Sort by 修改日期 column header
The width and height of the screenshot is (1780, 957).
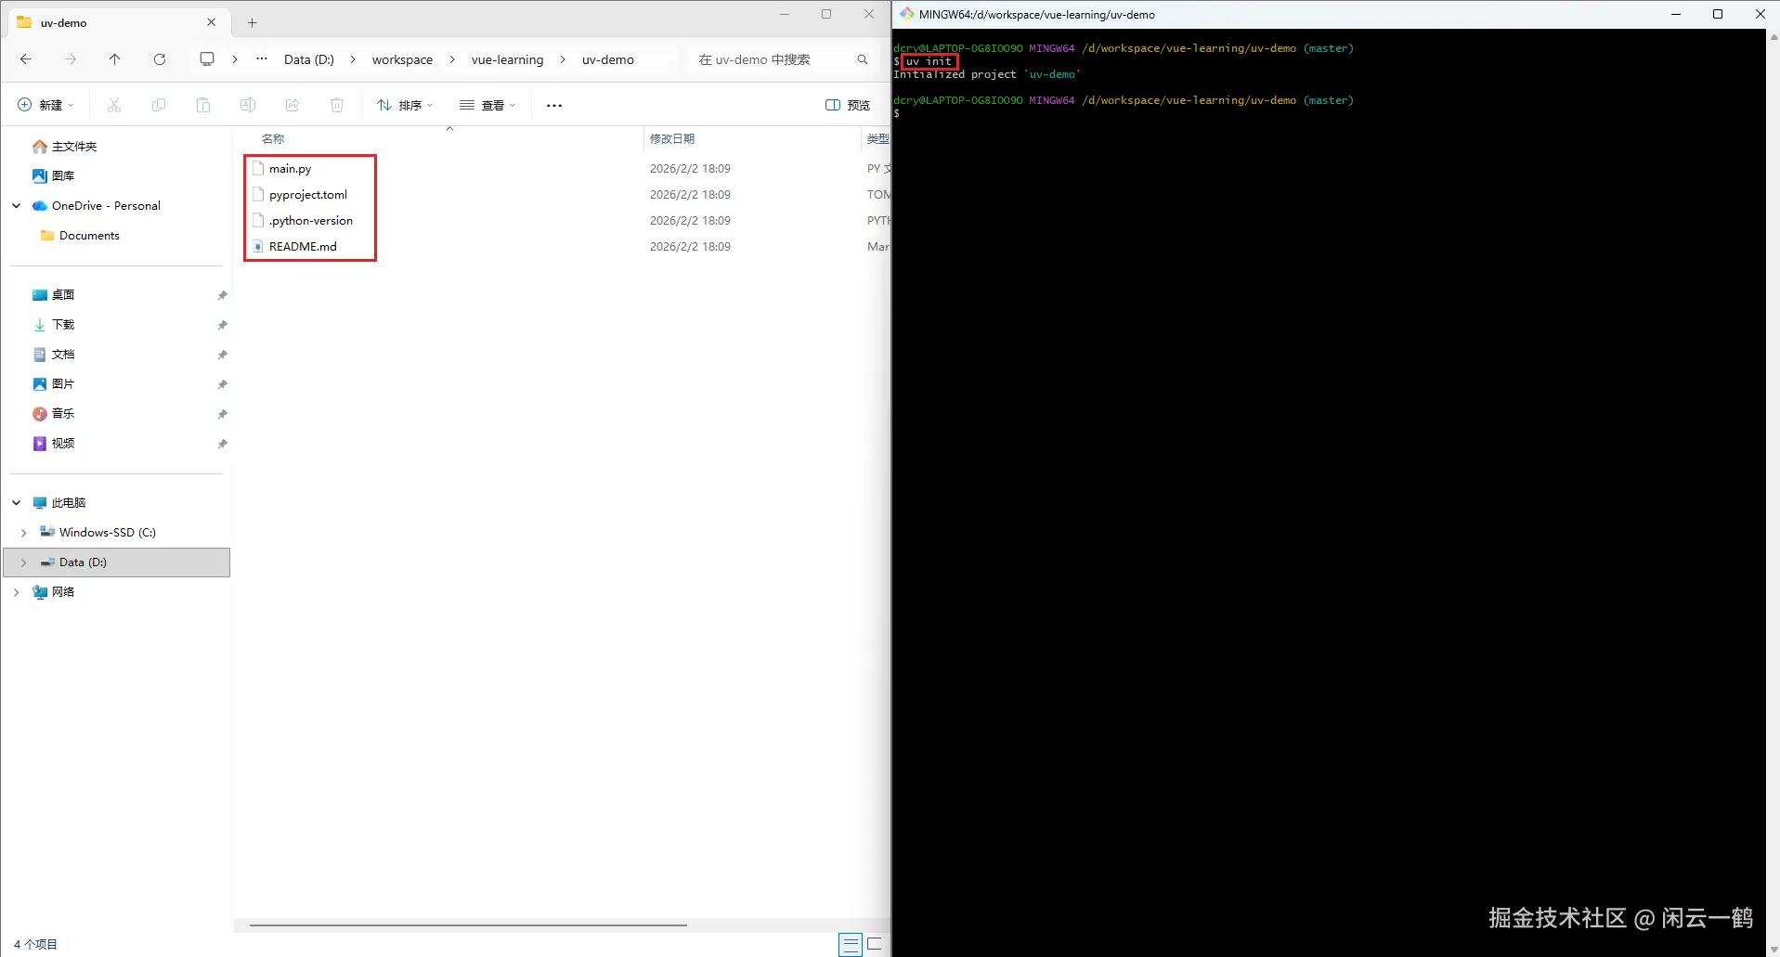point(672,138)
